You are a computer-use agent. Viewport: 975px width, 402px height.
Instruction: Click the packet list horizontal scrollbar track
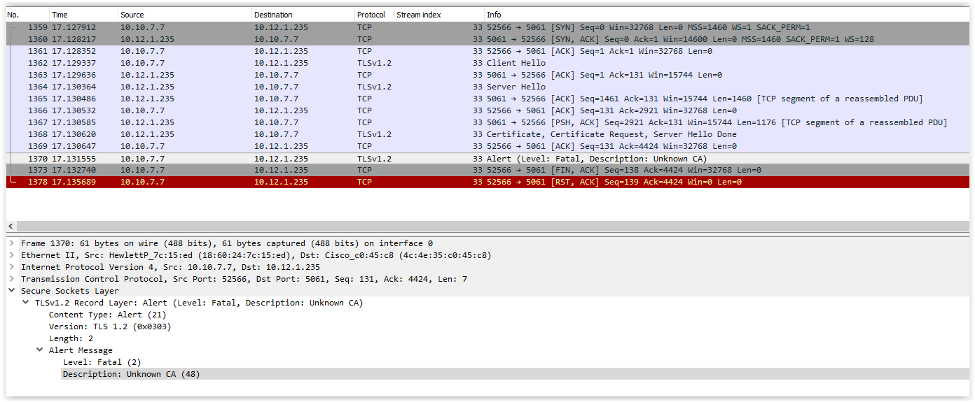point(492,227)
